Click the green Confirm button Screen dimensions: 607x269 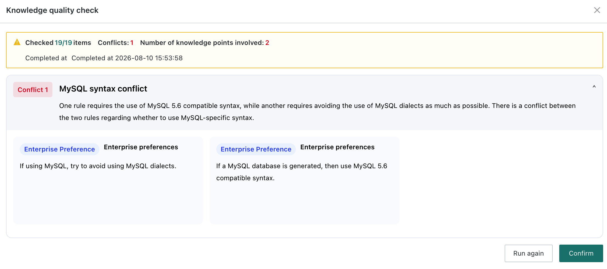(x=581, y=253)
